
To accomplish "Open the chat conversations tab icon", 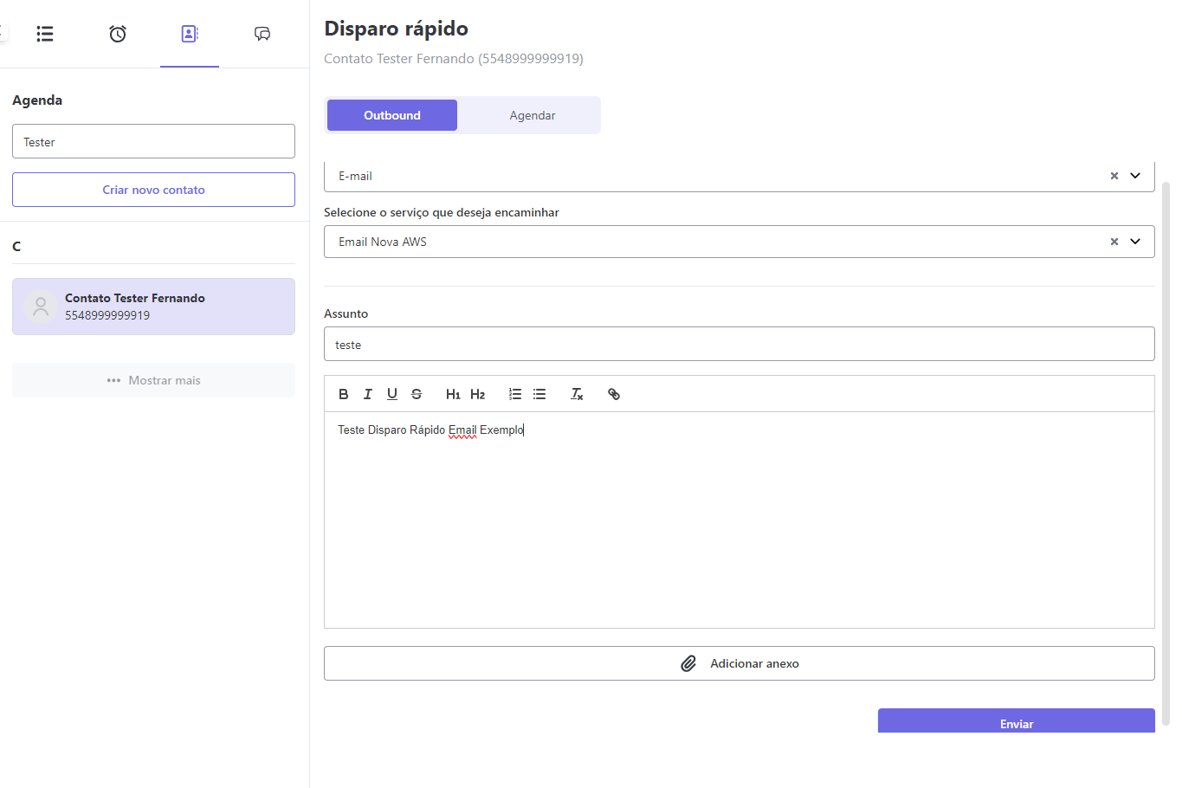I will pos(262,34).
